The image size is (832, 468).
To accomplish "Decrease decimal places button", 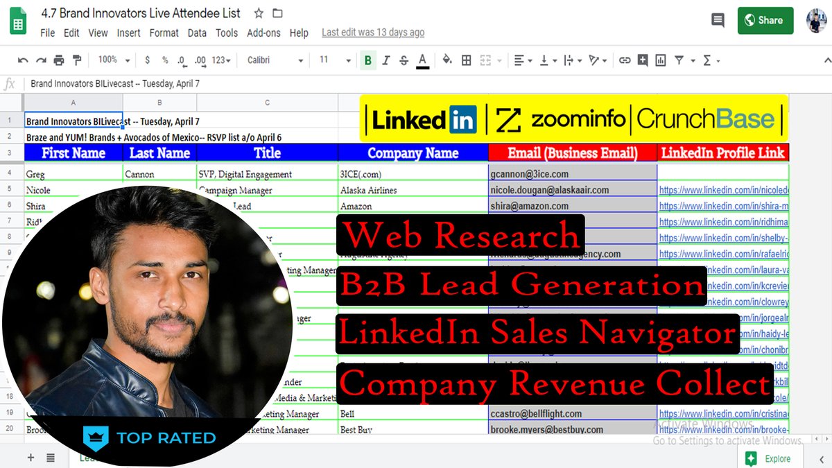I will tap(182, 60).
